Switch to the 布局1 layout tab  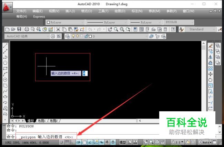pos(42,121)
